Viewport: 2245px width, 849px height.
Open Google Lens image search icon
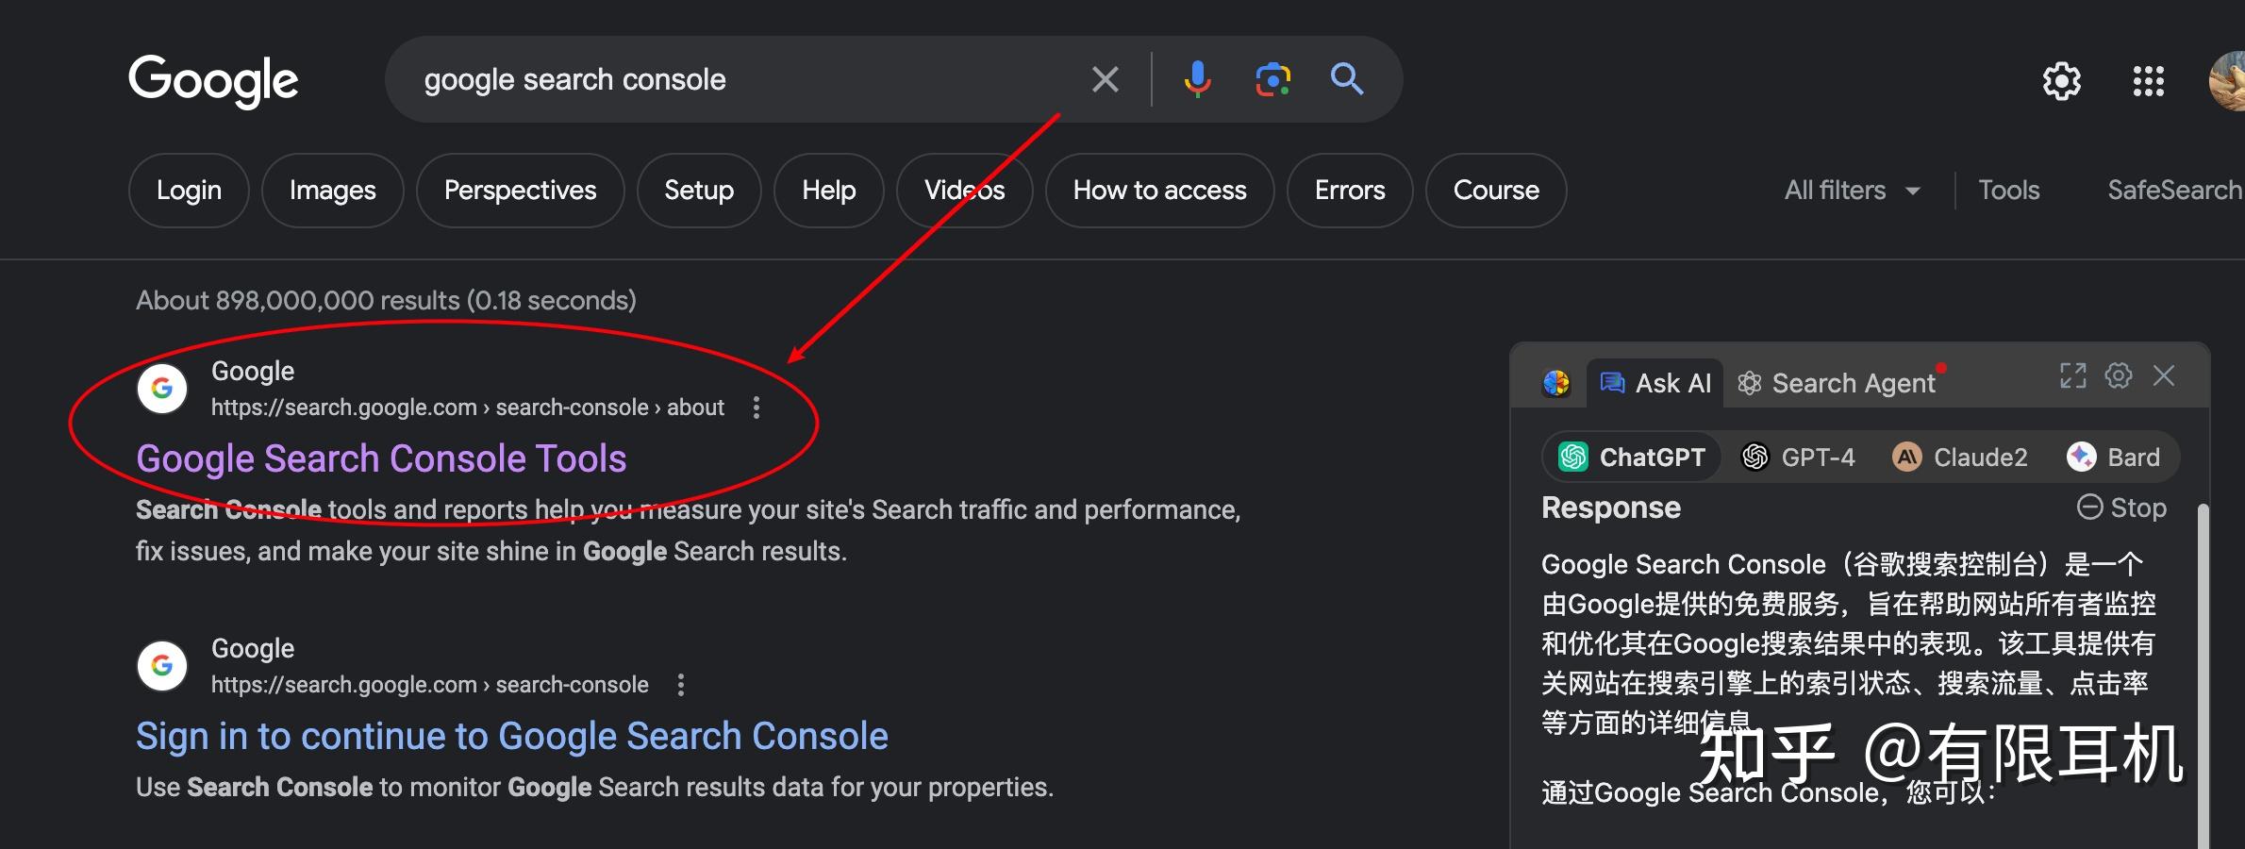pyautogui.click(x=1272, y=79)
